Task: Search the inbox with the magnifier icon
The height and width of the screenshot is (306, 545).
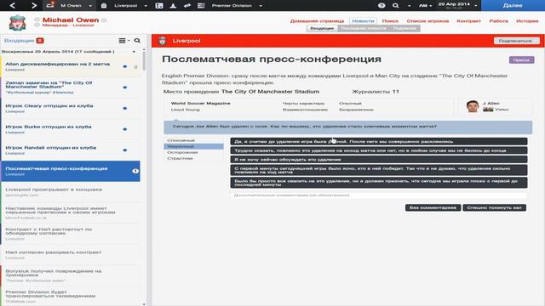Action: point(137,41)
